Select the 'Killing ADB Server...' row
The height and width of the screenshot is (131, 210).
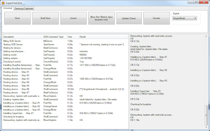65,41
